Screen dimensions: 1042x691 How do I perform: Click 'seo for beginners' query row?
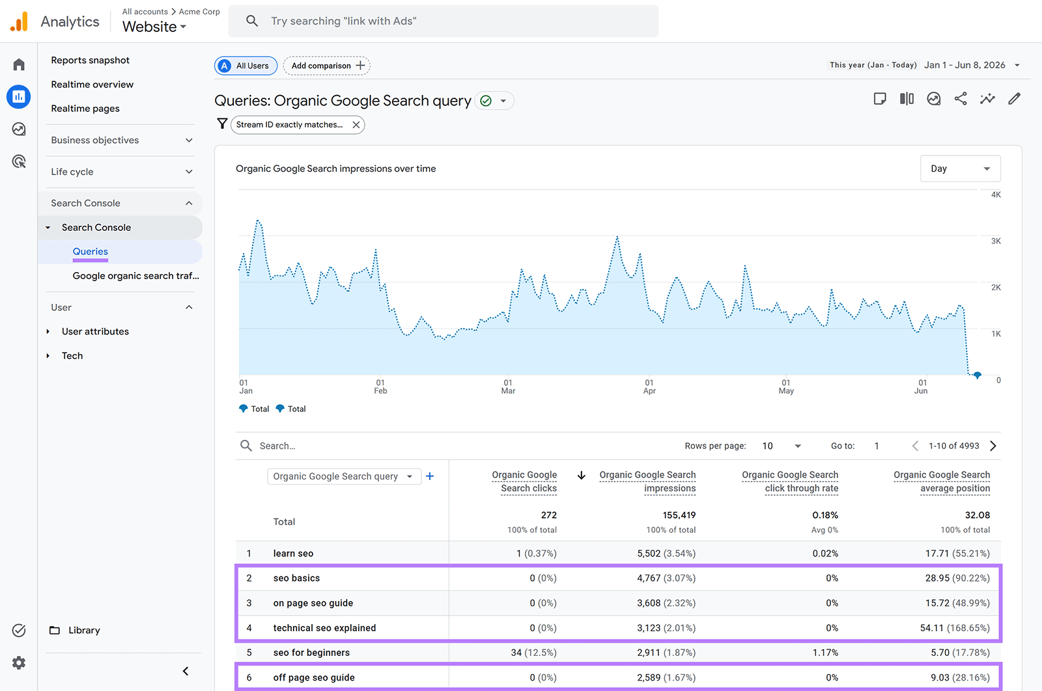[618, 653]
